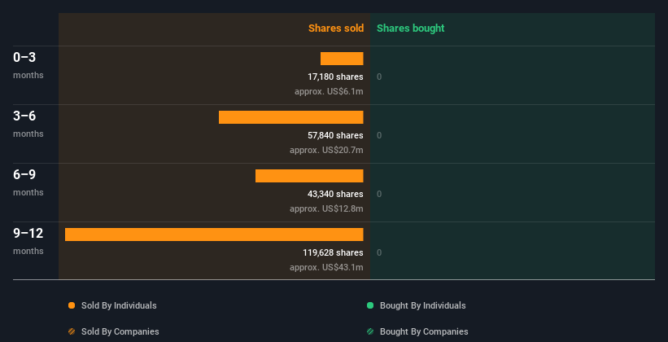Click the Sold By Companies legend label
Viewport: 668px width, 342px height.
[x=120, y=331]
